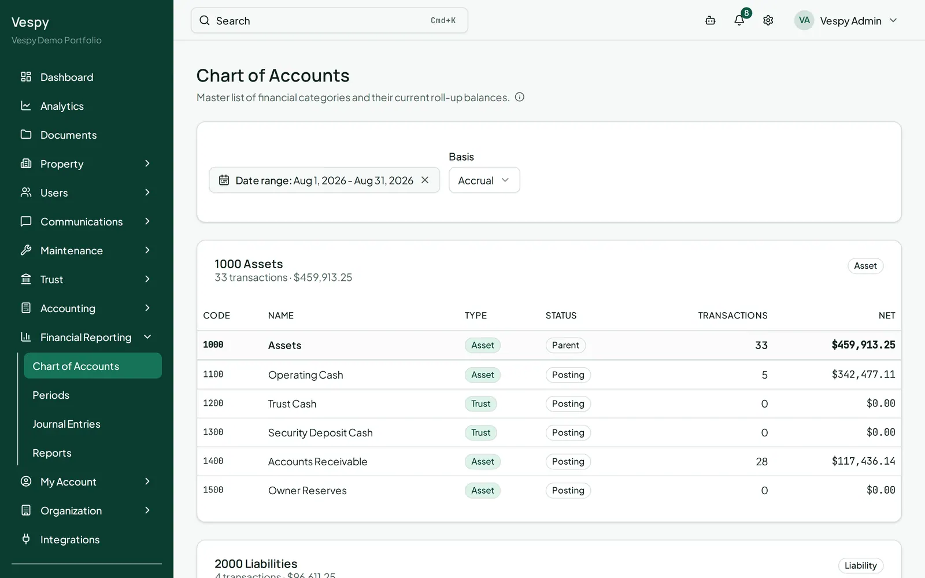This screenshot has height=578, width=925.
Task: Sort by NET column header
Action: point(887,316)
